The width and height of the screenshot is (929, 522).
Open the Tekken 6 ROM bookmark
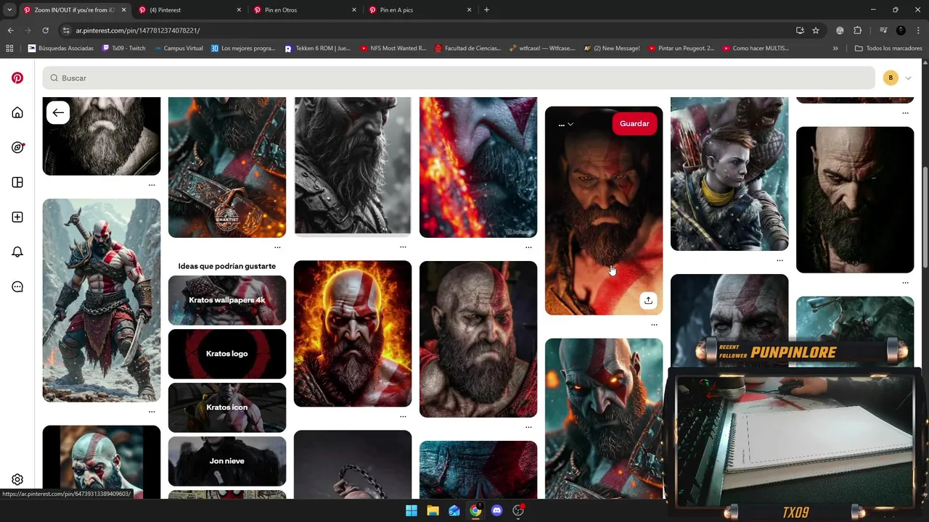click(317, 49)
